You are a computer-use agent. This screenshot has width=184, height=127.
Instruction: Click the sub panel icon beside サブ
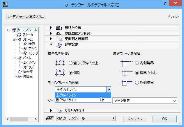click(25, 67)
